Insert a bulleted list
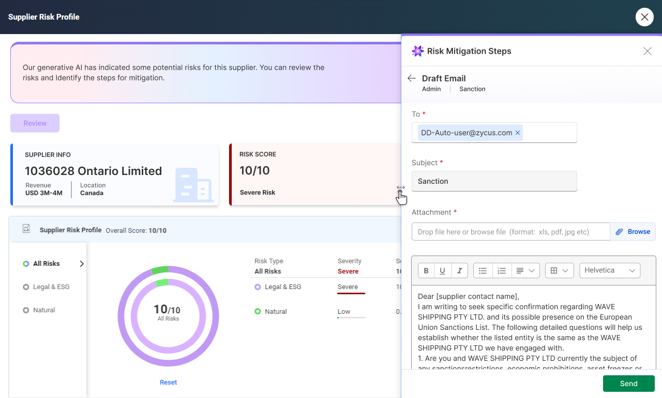Screen dimensions: 662x398 tap(483, 270)
